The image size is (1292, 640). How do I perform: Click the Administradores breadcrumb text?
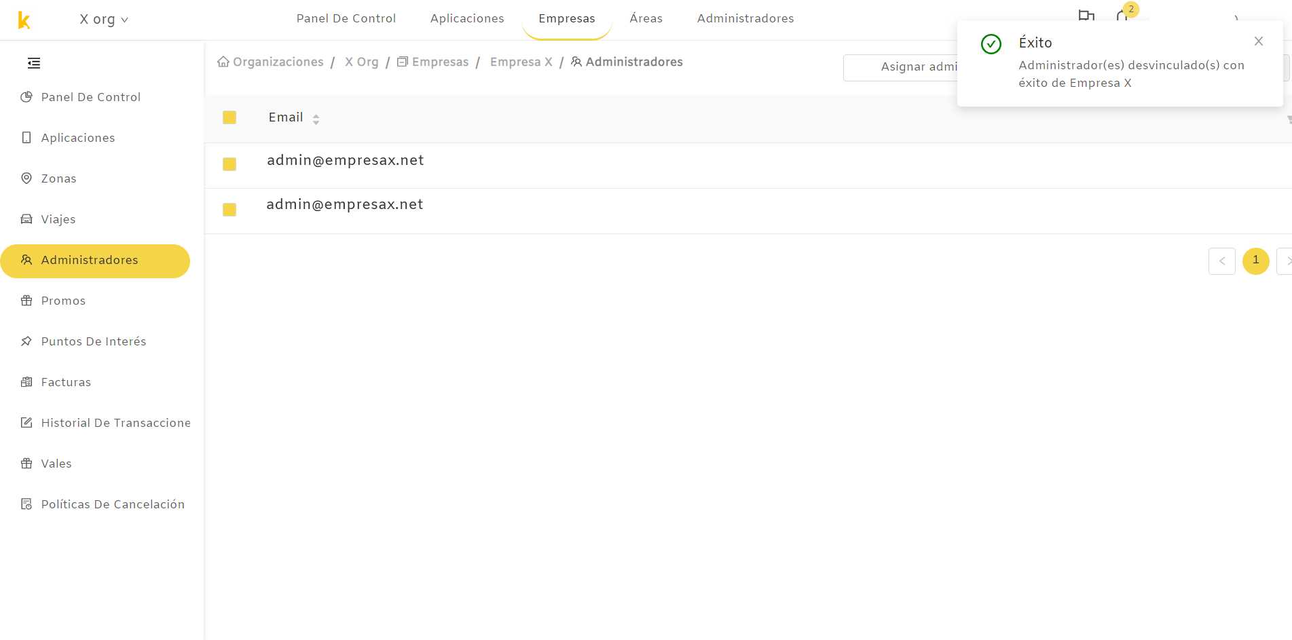pyautogui.click(x=634, y=62)
